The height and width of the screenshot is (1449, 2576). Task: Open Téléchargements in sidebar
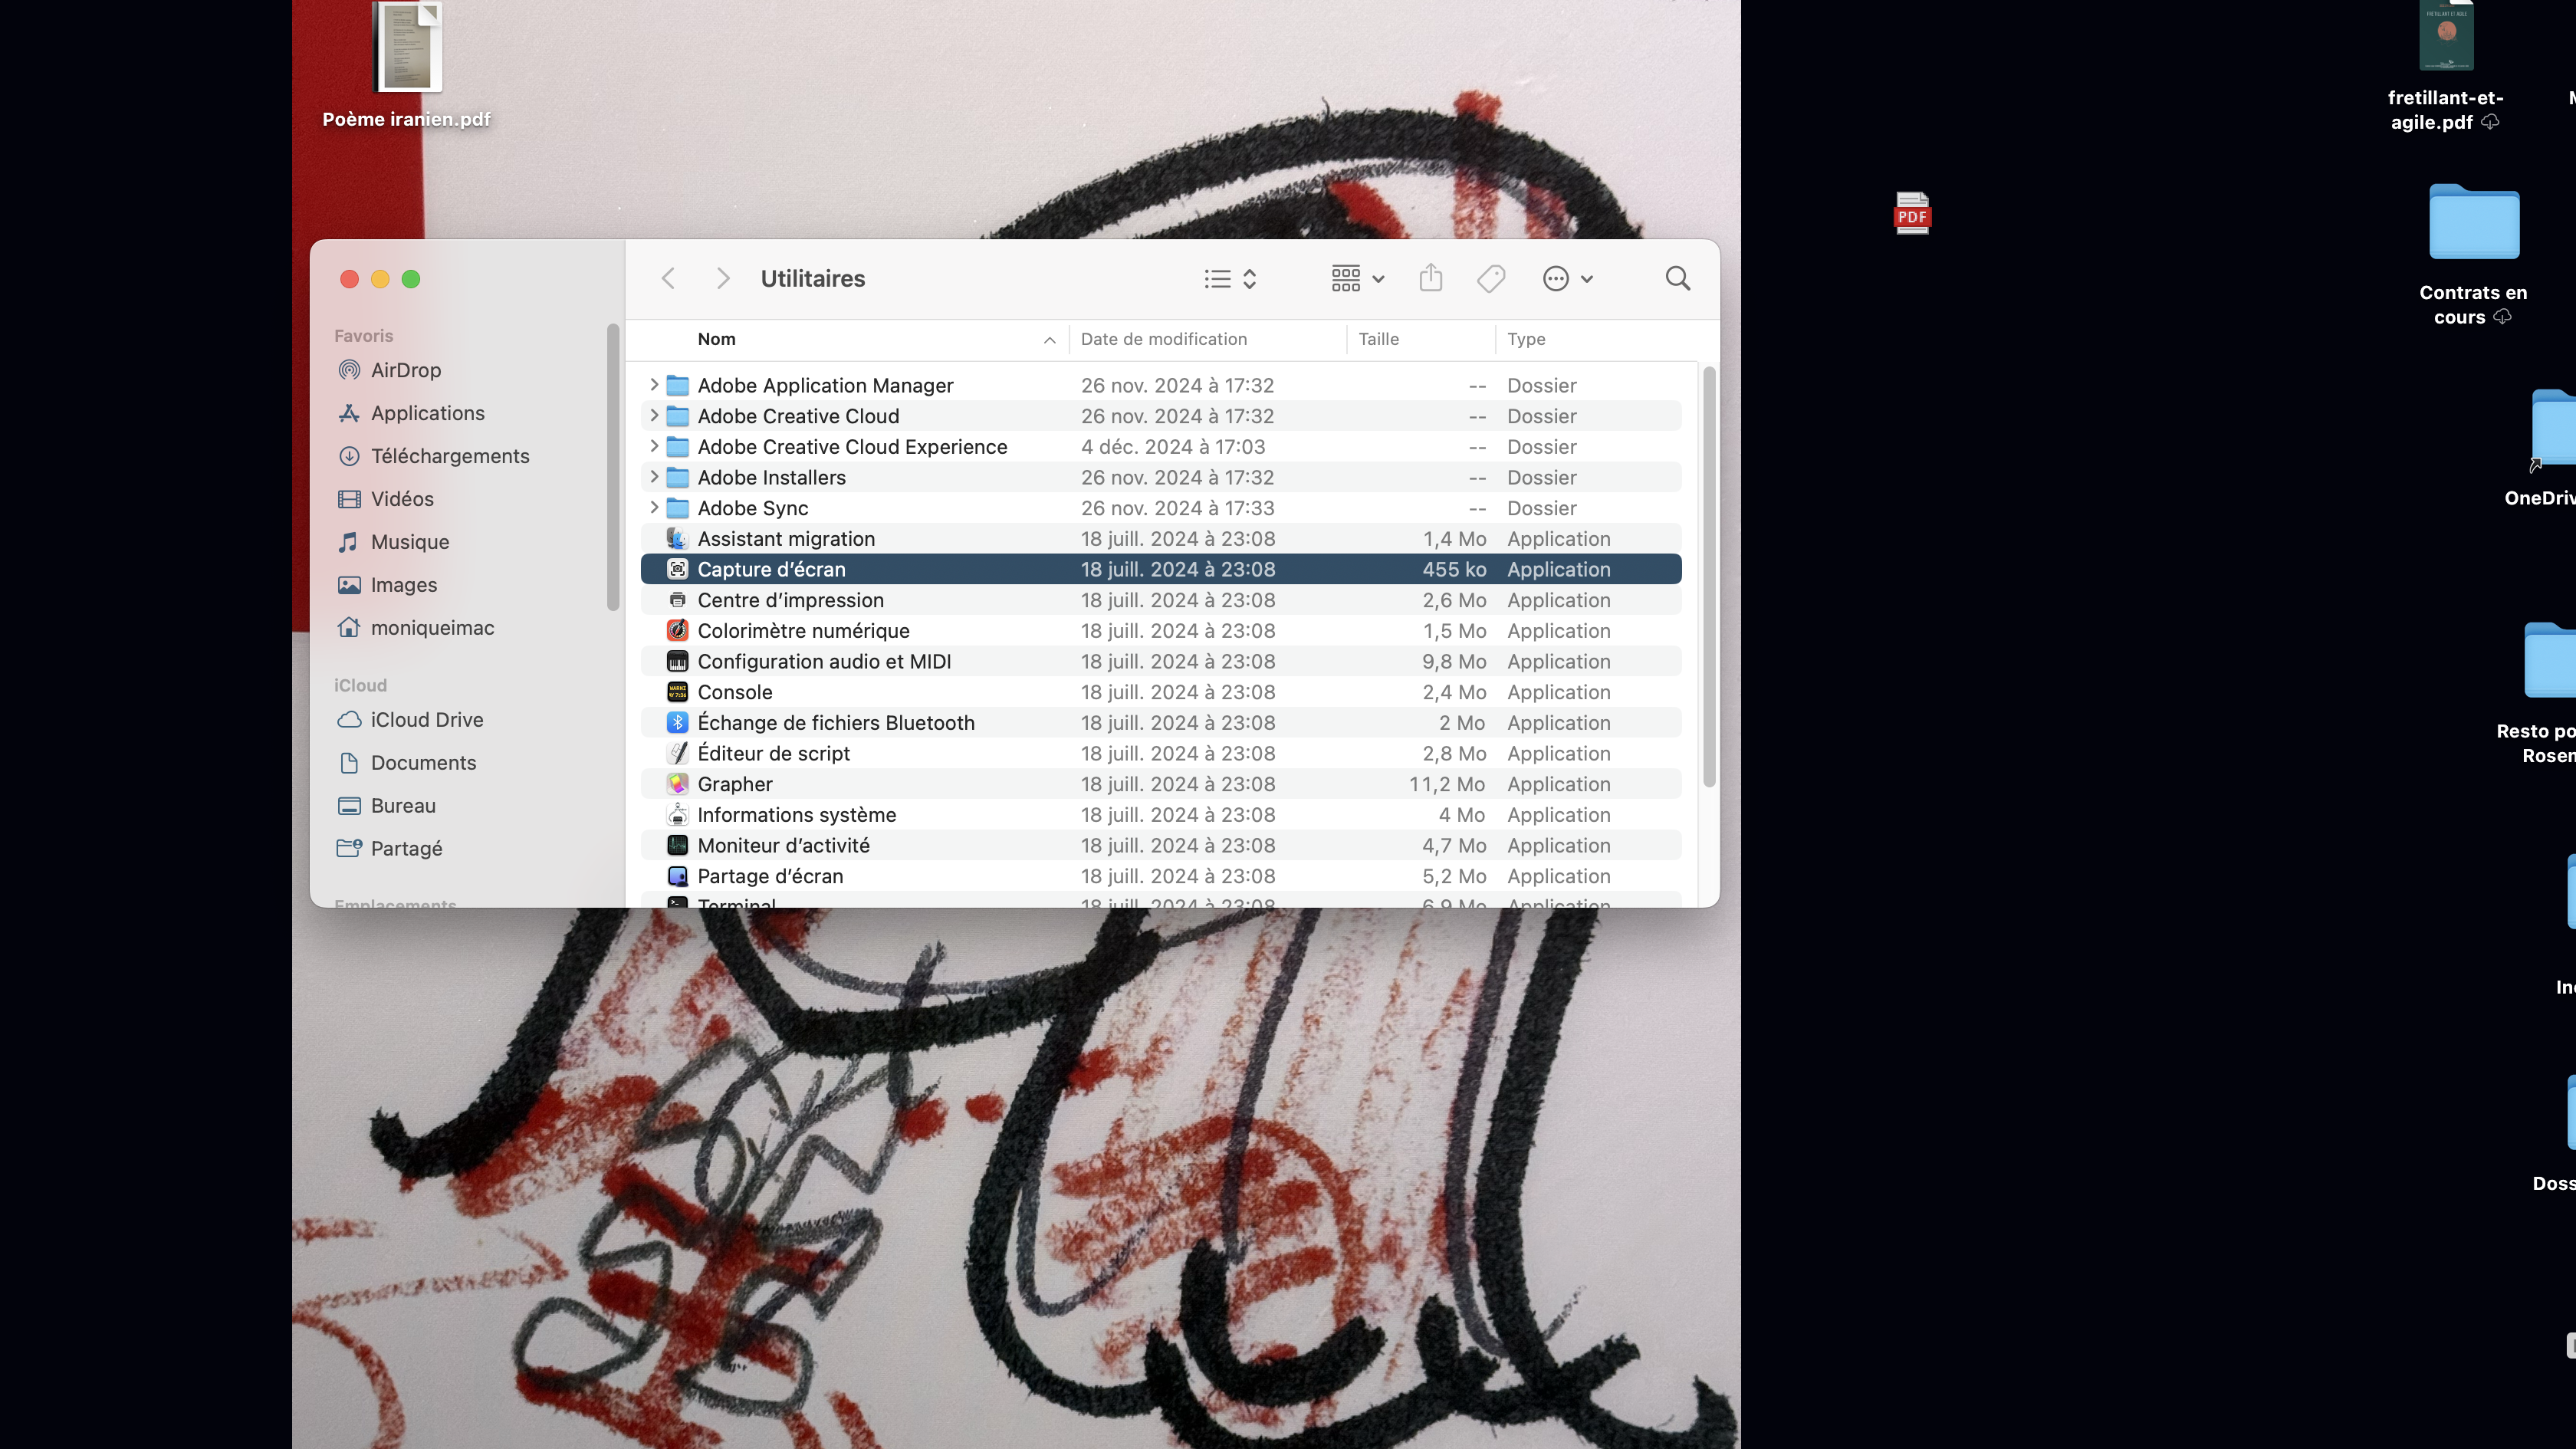click(x=449, y=456)
